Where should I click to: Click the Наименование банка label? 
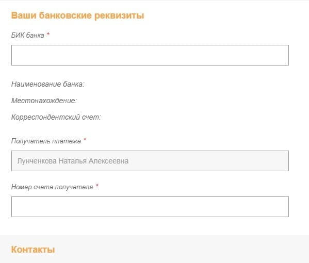pyautogui.click(x=47, y=84)
